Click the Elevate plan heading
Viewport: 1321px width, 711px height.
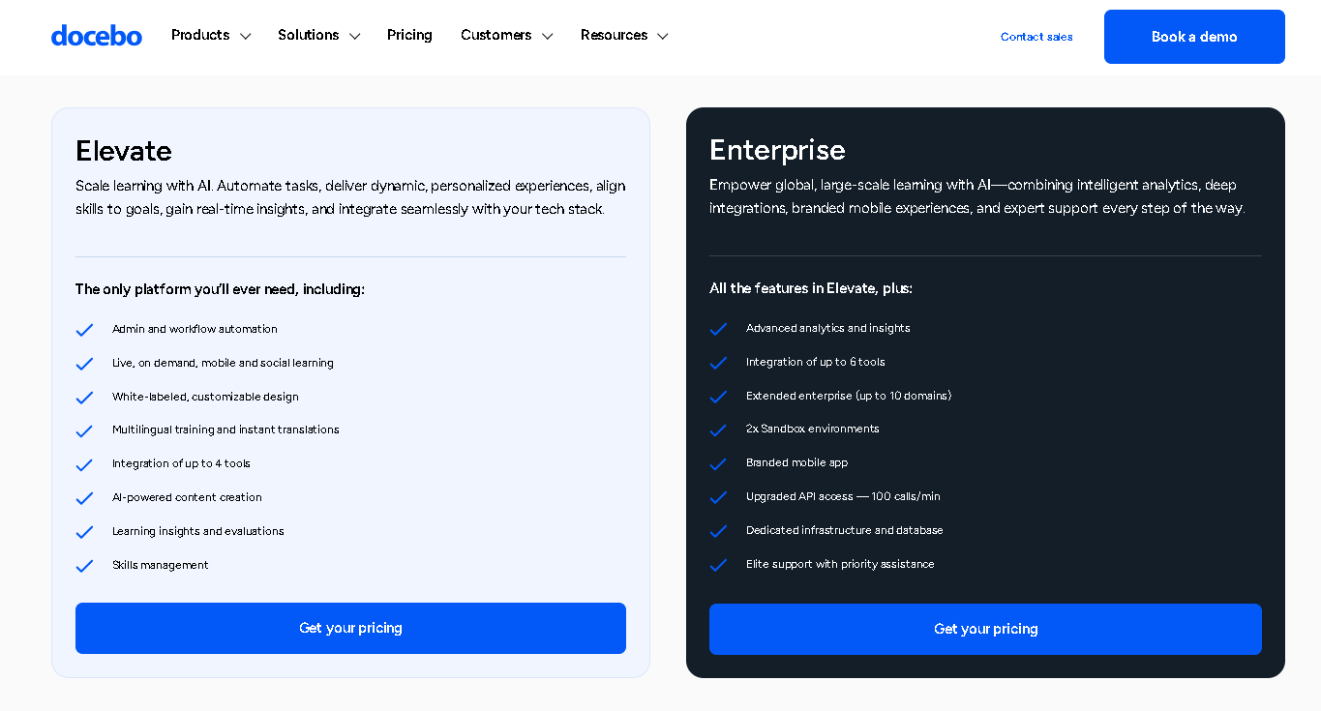pyautogui.click(x=124, y=151)
